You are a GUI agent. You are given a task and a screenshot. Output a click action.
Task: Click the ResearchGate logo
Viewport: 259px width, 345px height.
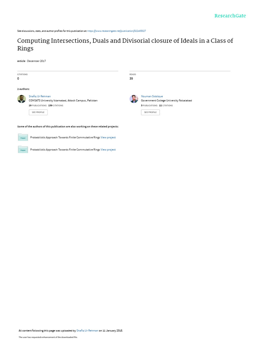(230, 16)
